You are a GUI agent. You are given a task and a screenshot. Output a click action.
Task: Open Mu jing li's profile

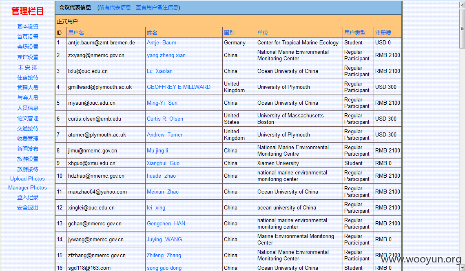157,151
